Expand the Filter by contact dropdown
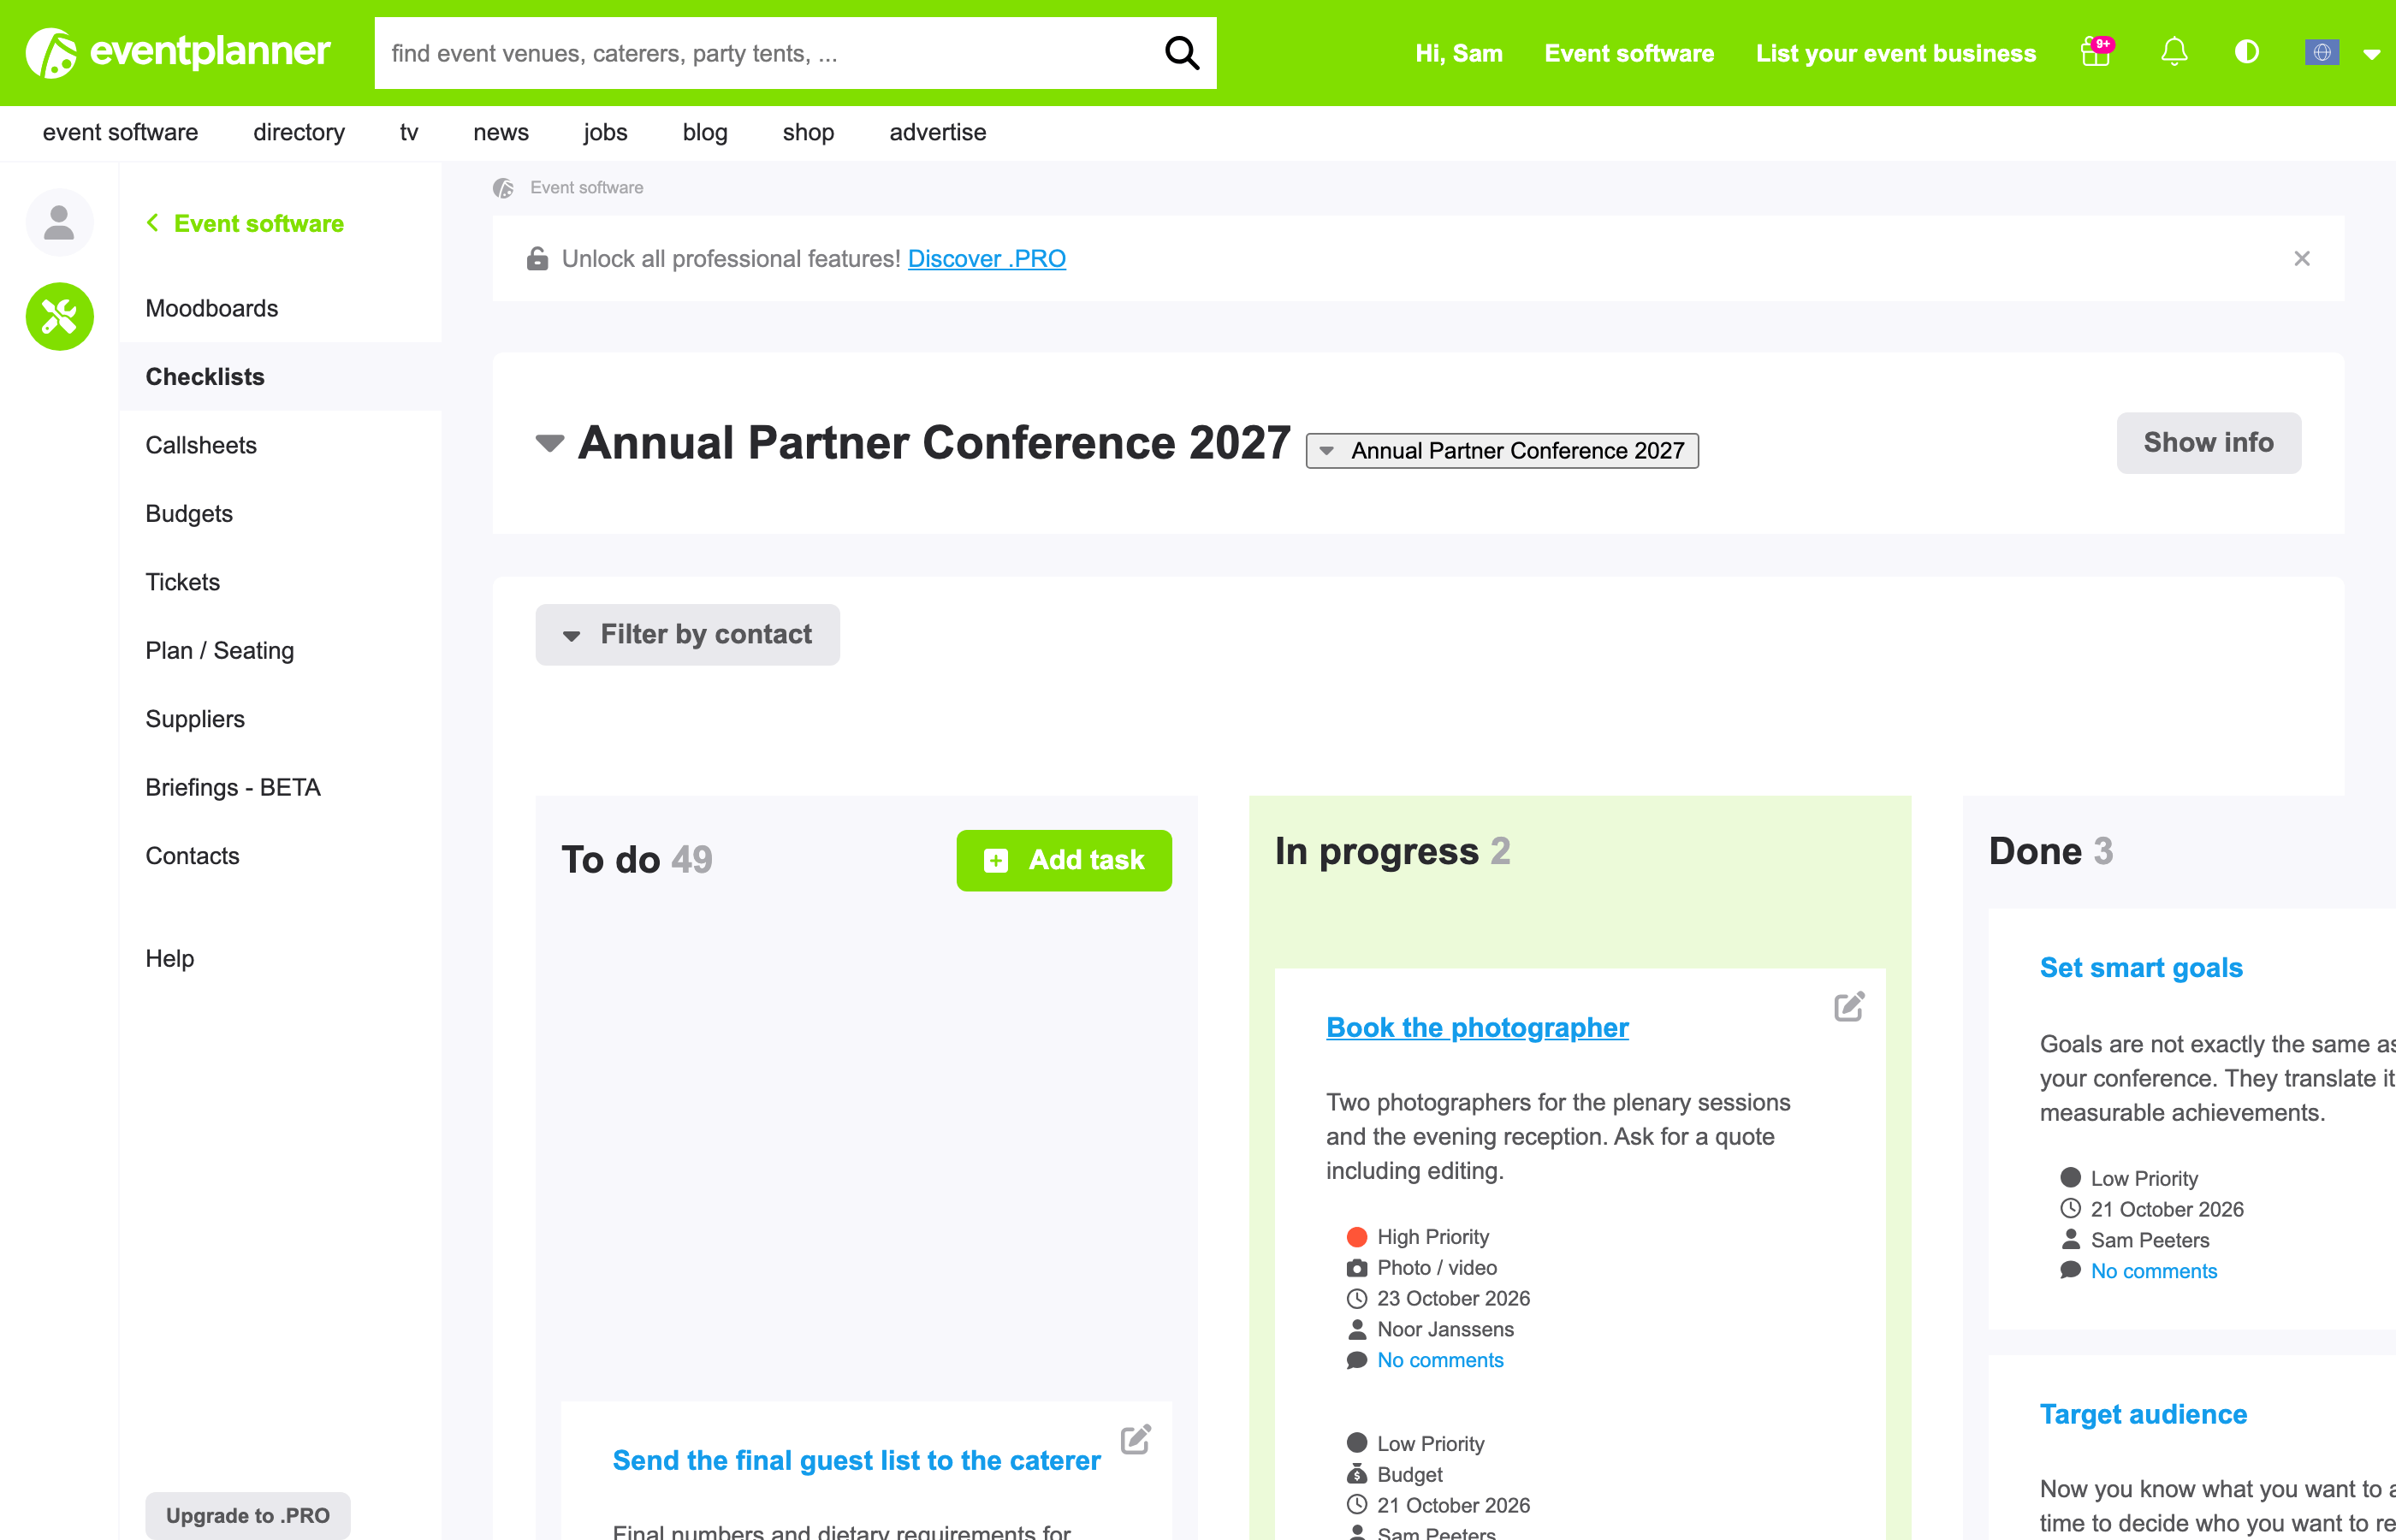 pyautogui.click(x=687, y=634)
